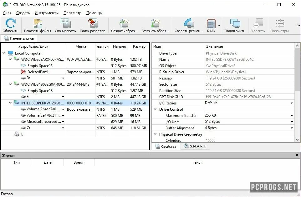The image size is (301, 197).
Task: Click properties scrollbar up arrow
Action: pos(297,46)
